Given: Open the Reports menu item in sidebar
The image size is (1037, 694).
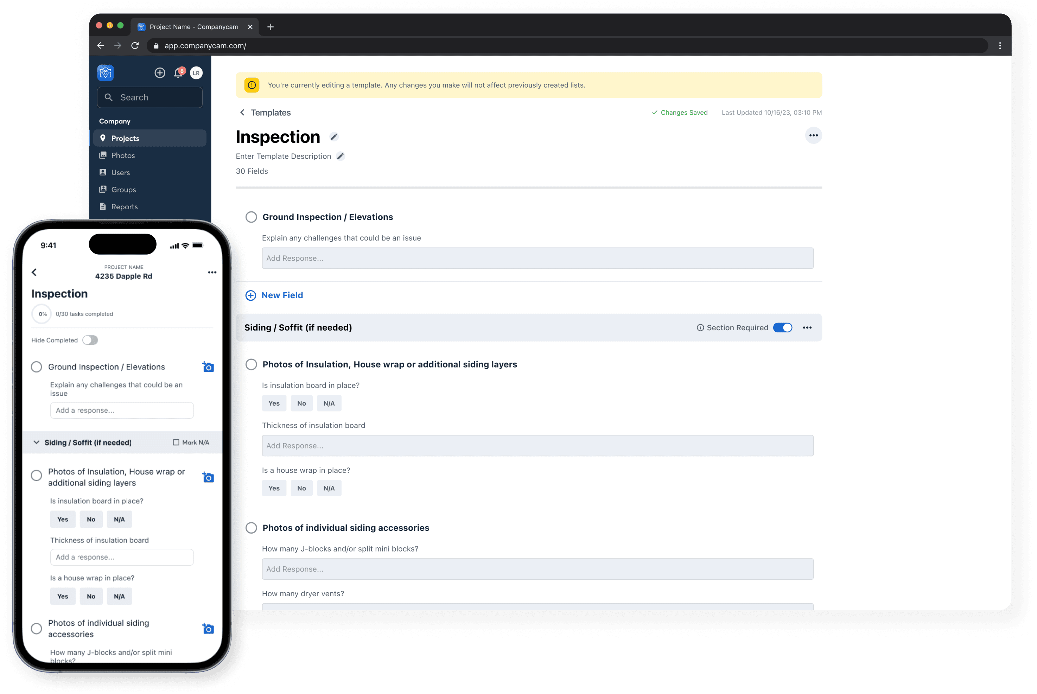Looking at the screenshot, I should (x=124, y=206).
